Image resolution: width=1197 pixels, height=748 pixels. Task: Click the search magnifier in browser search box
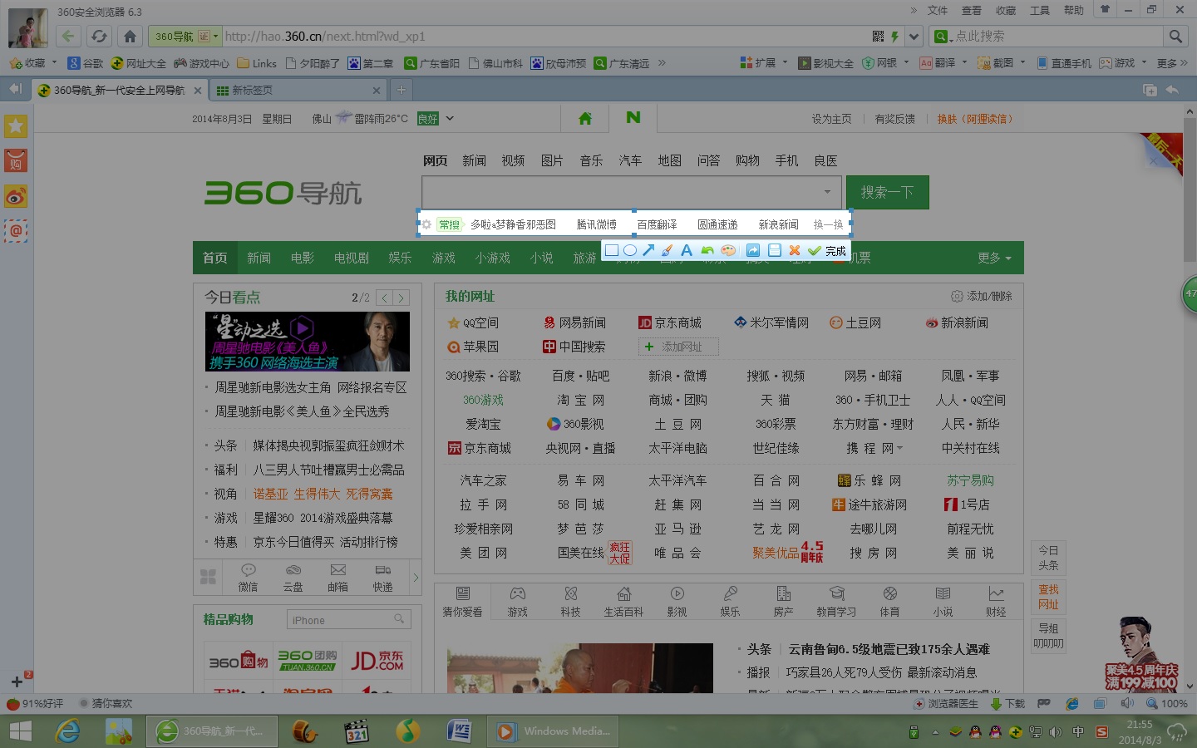pyautogui.click(x=1175, y=37)
